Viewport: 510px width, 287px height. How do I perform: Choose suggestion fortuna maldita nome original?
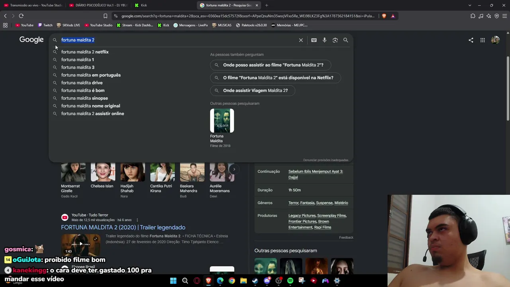coord(90,106)
